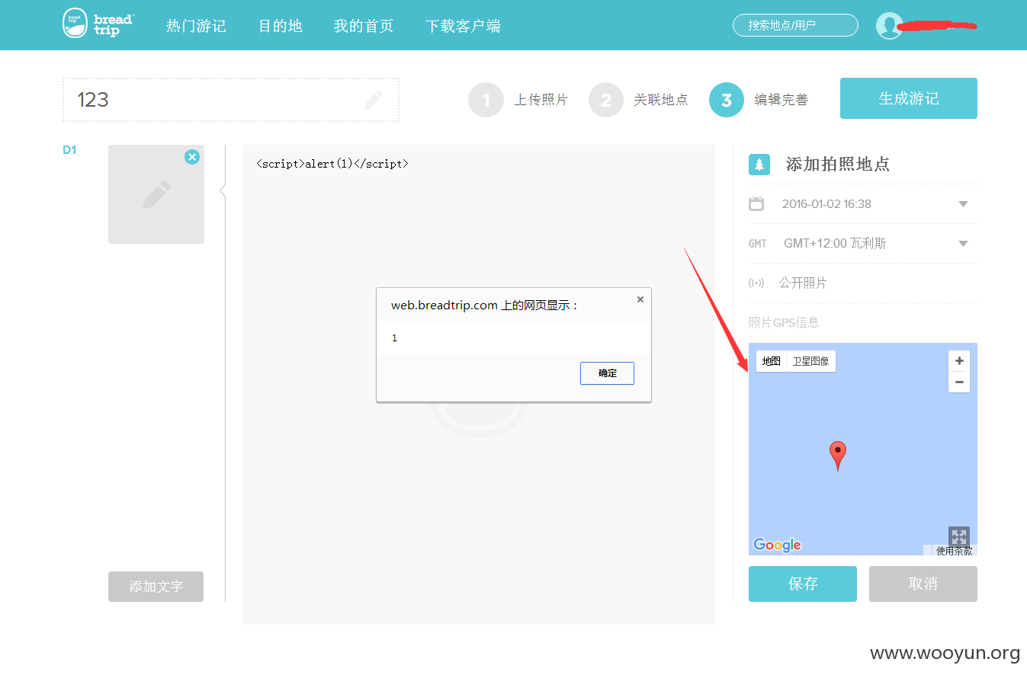
Task: Click the 照片GPS信息 label
Action: (784, 322)
